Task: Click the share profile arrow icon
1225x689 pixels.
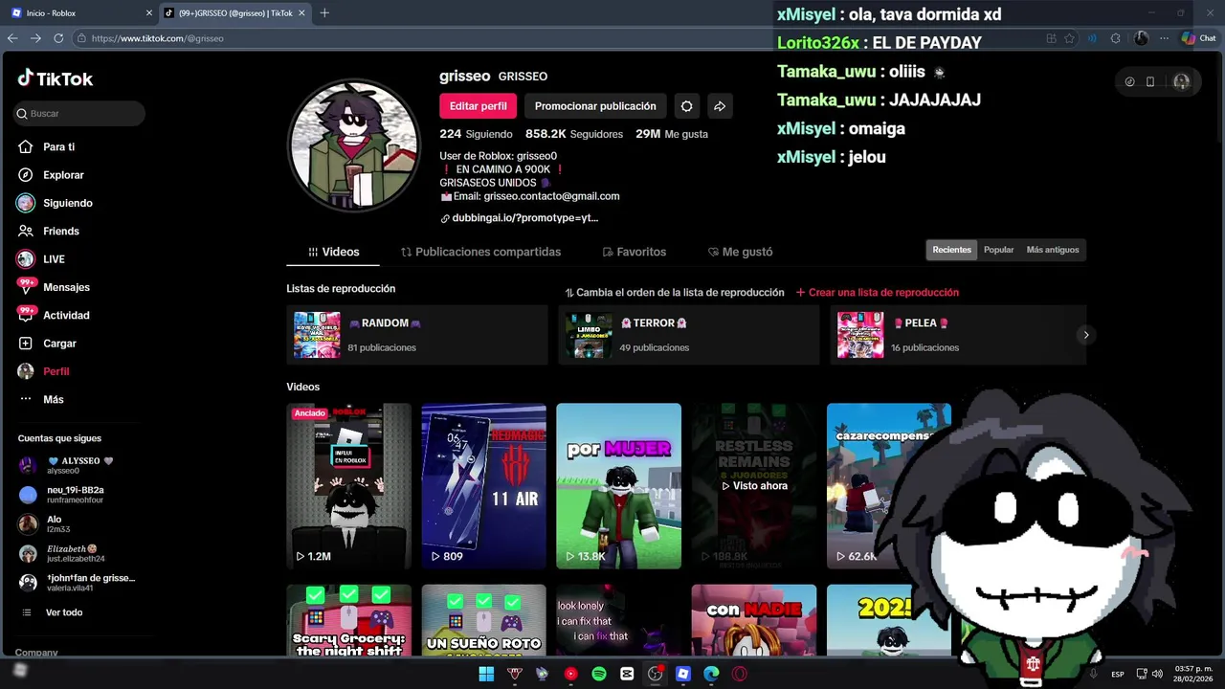Action: coord(720,106)
